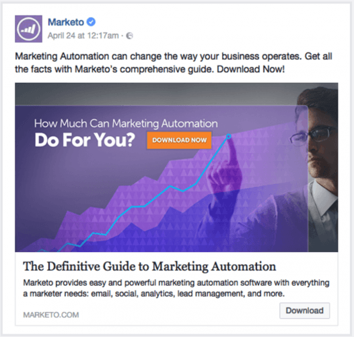The height and width of the screenshot is (337, 354).
Task: Click the Do For You? banner heading
Action: click(x=85, y=140)
